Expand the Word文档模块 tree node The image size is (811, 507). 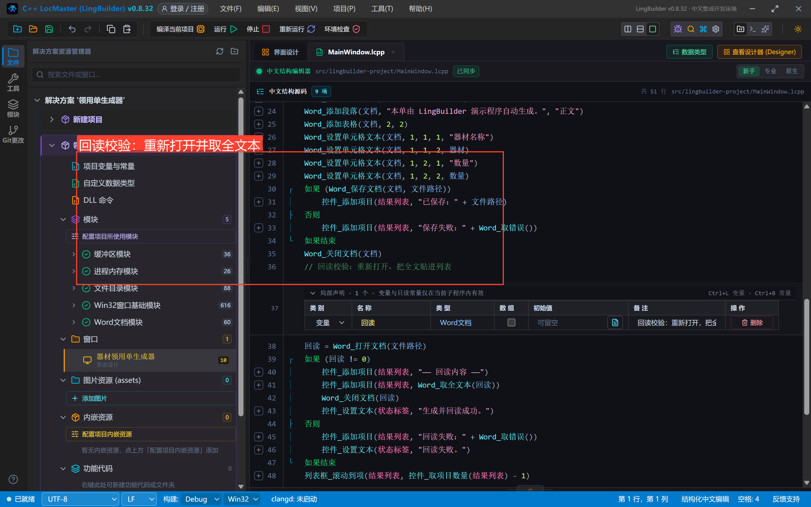tap(74, 322)
